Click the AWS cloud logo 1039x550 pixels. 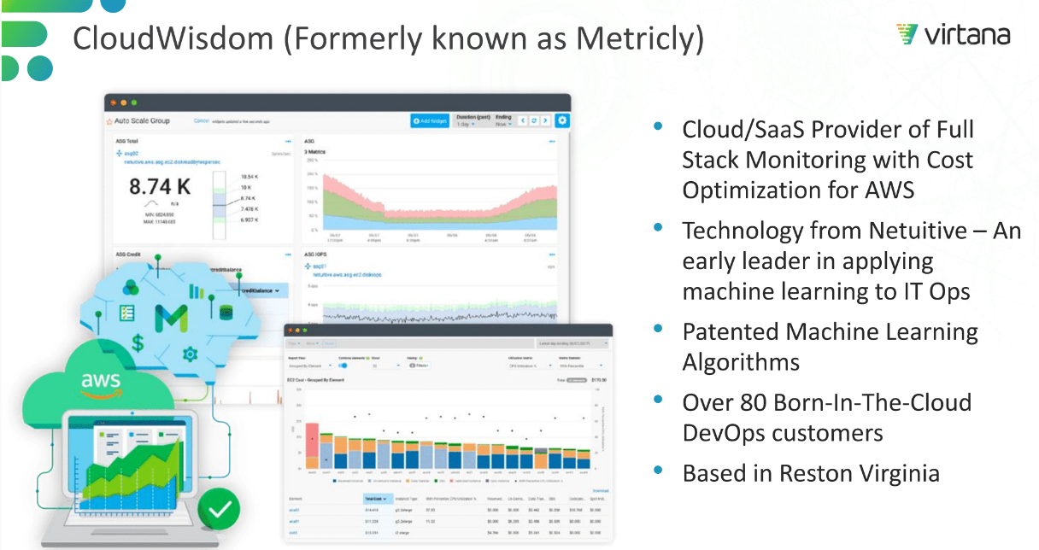(x=101, y=382)
